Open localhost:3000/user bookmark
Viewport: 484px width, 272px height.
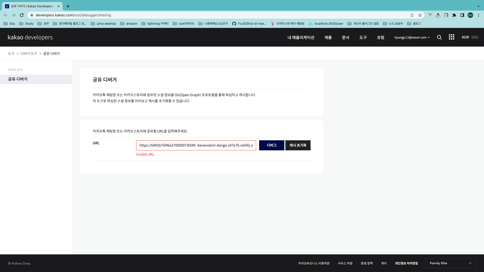[326, 24]
